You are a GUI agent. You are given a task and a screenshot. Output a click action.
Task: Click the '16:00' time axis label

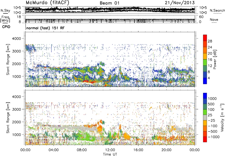(x=138, y=150)
